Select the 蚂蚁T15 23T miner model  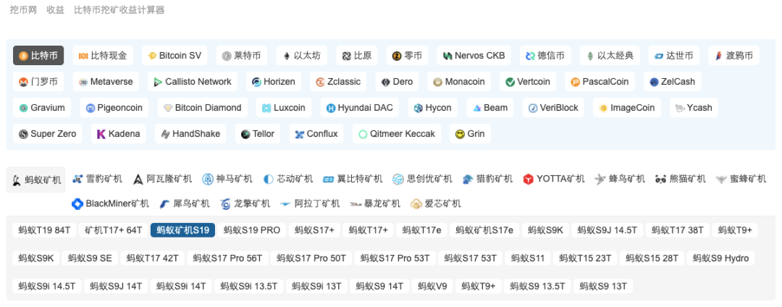point(585,258)
